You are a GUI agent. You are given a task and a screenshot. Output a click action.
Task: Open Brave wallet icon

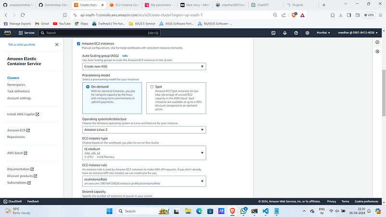pyautogui.click(x=358, y=15)
